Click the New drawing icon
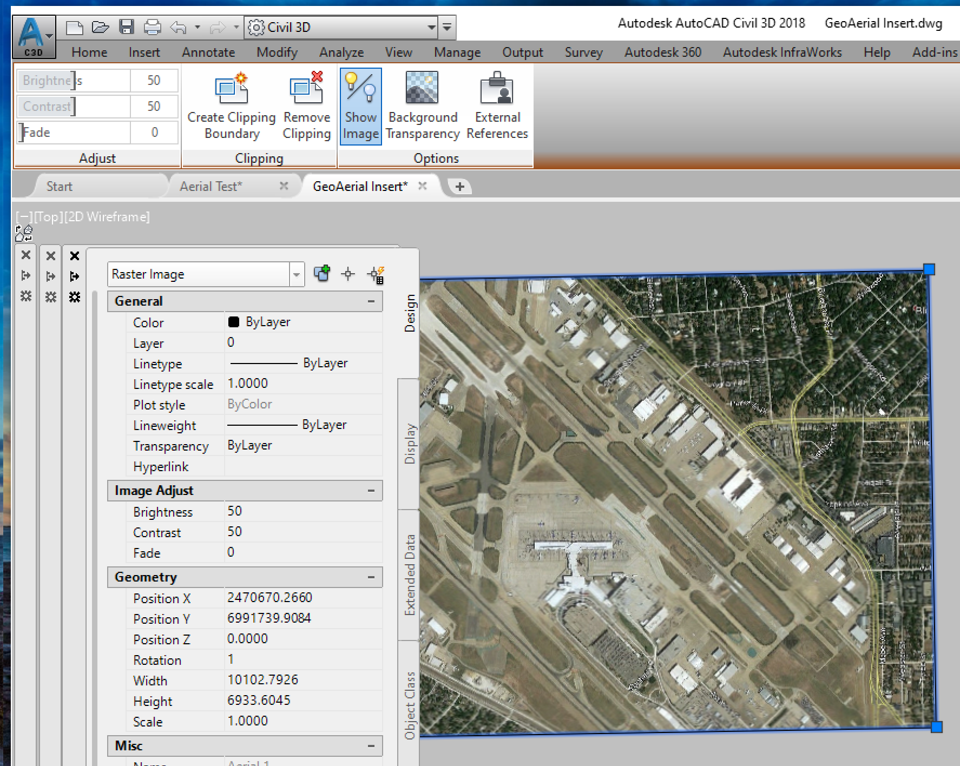 coord(74,27)
